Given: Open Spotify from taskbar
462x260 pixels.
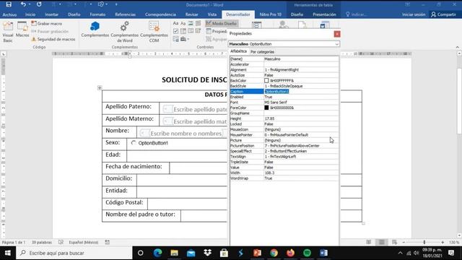Looking at the screenshot, I should [x=307, y=253].
